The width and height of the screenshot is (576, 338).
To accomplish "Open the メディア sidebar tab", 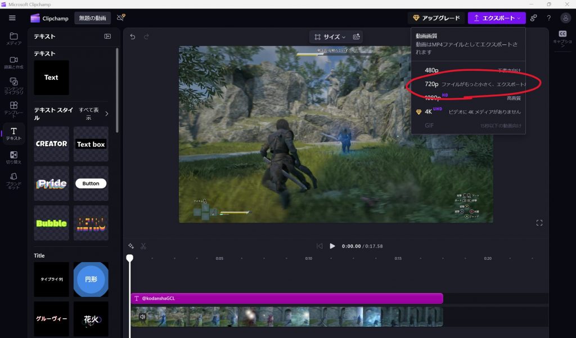I will point(13,39).
